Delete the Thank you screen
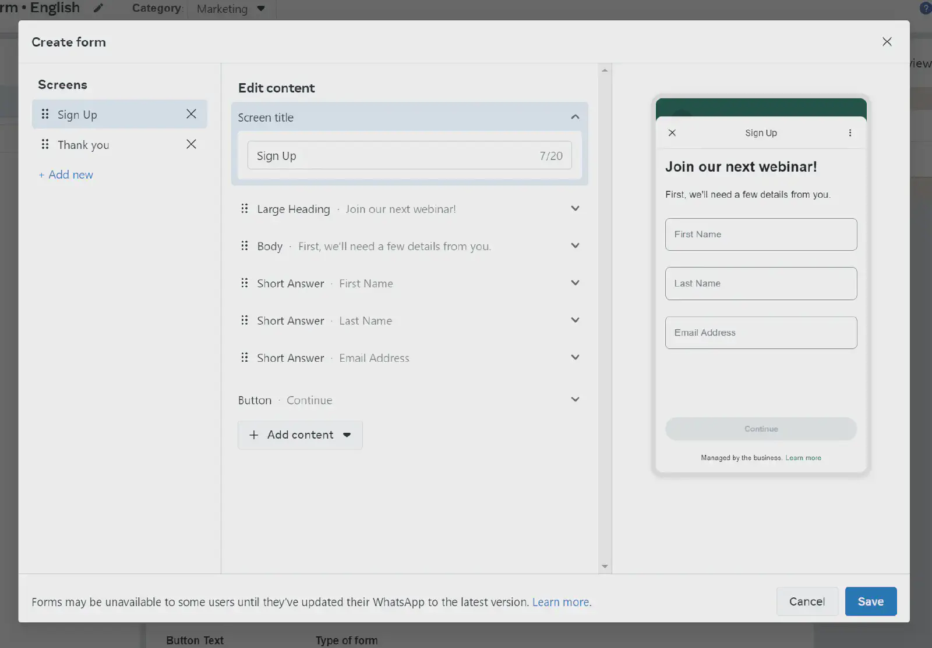Viewport: 932px width, 648px height. tap(191, 144)
